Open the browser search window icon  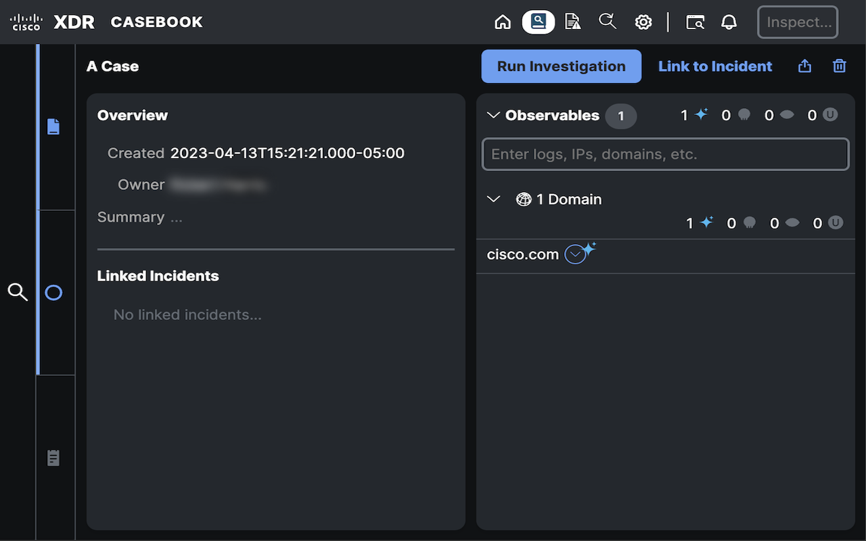click(696, 22)
